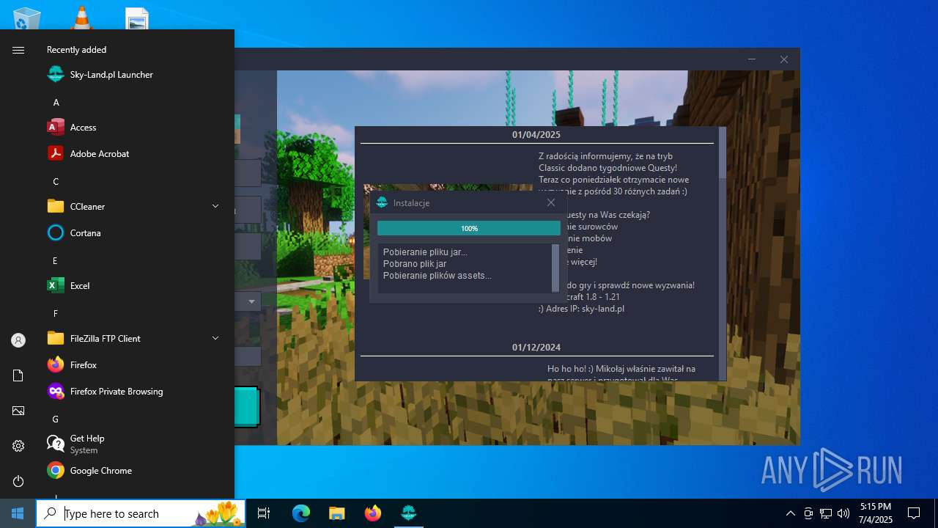Jump to letter A section header
Screen dimensions: 938x528
56,103
